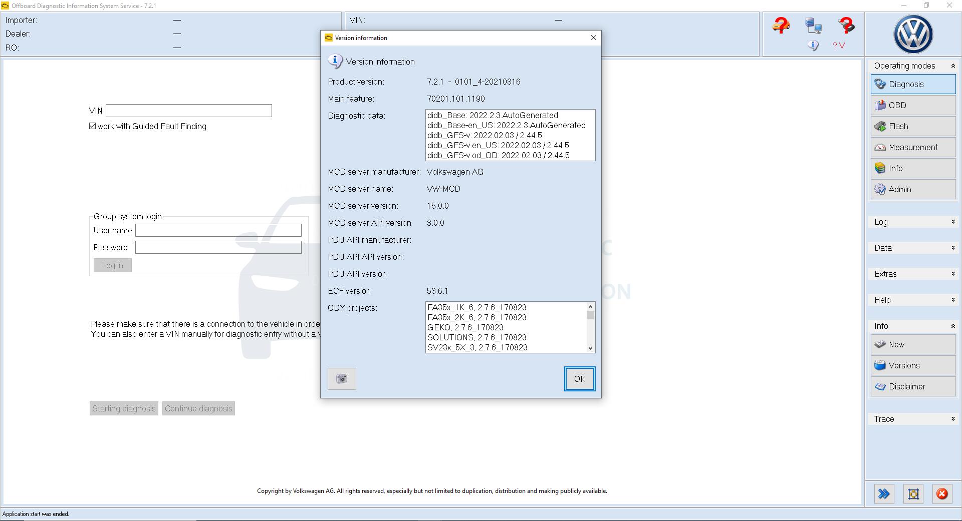Click the ODX projects scroll up arrow

(x=590, y=307)
